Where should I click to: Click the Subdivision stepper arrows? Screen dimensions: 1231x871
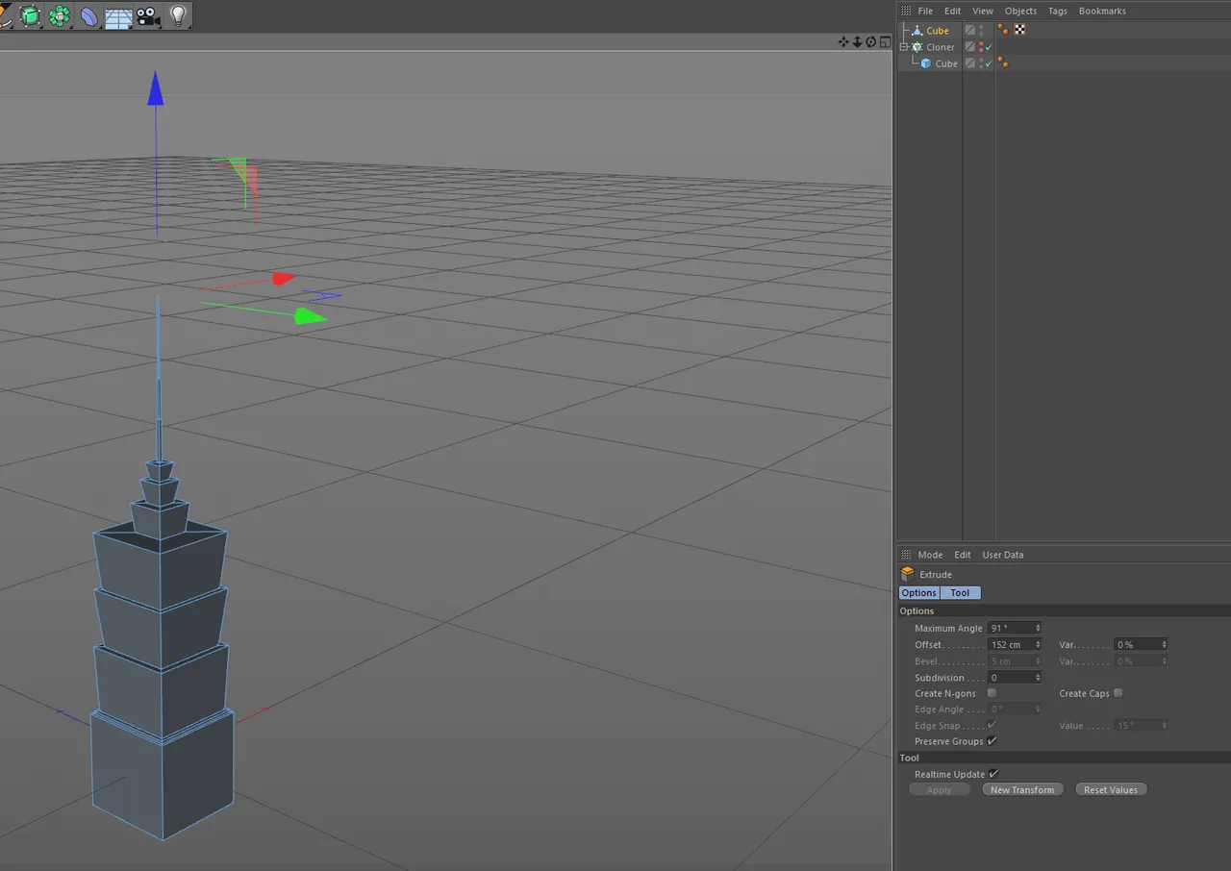pyautogui.click(x=1038, y=677)
